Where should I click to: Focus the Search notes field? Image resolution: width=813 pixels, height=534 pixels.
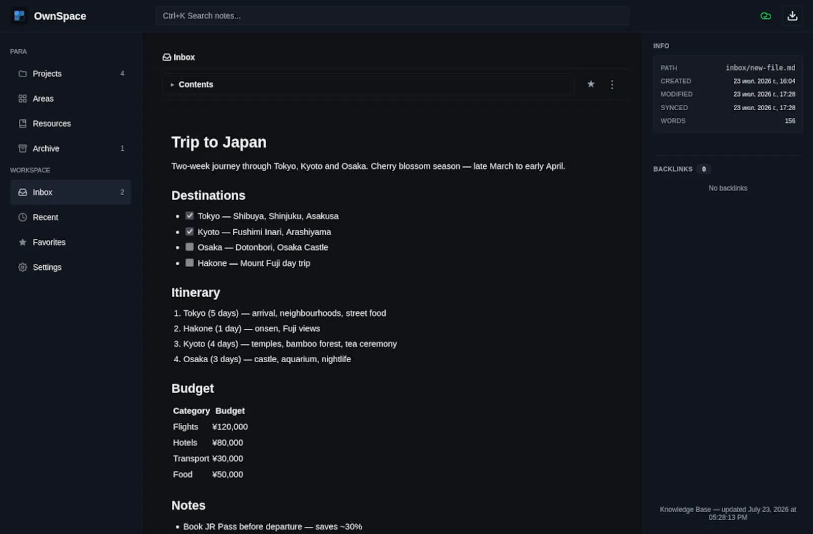pos(392,16)
